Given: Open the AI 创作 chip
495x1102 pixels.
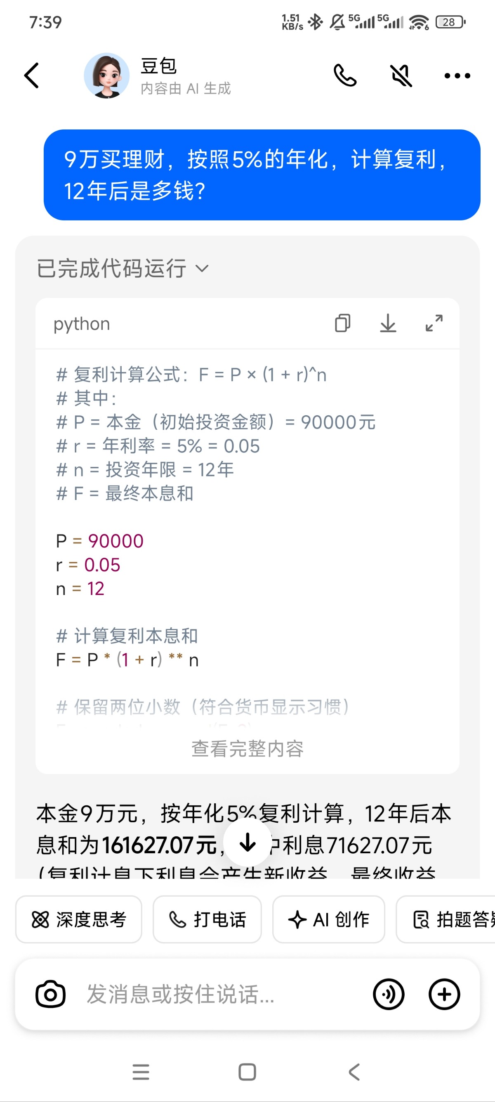Looking at the screenshot, I should pyautogui.click(x=328, y=919).
